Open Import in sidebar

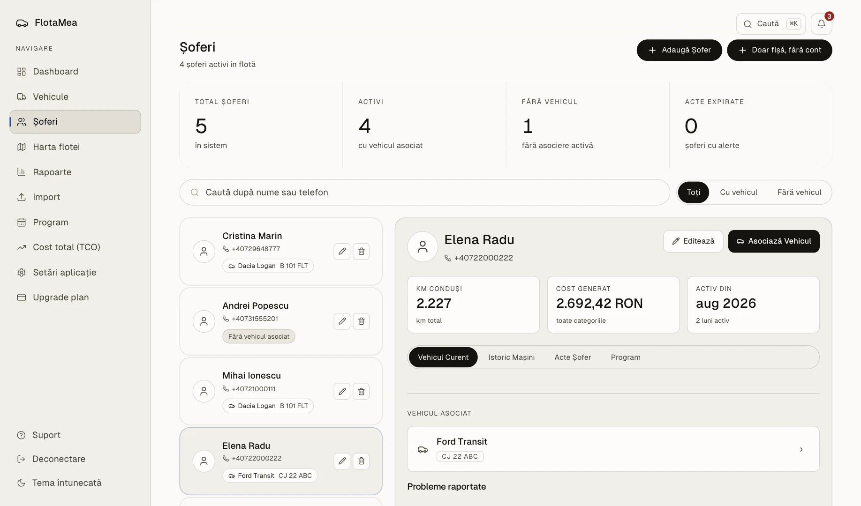(75, 197)
